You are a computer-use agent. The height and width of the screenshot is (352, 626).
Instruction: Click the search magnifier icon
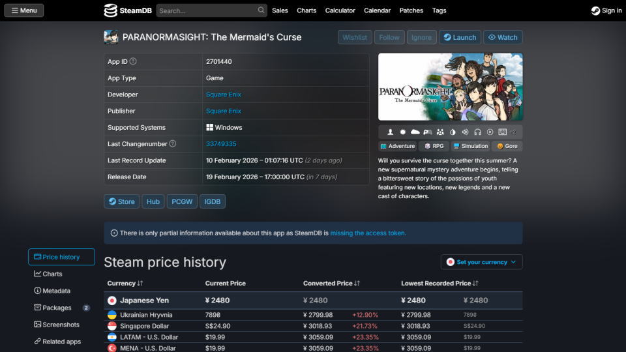261,10
